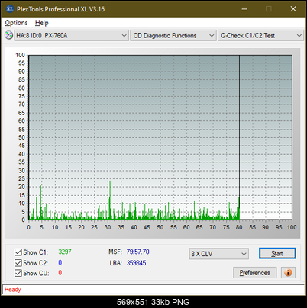Open Preferences
The image size is (307, 308).
(255, 273)
